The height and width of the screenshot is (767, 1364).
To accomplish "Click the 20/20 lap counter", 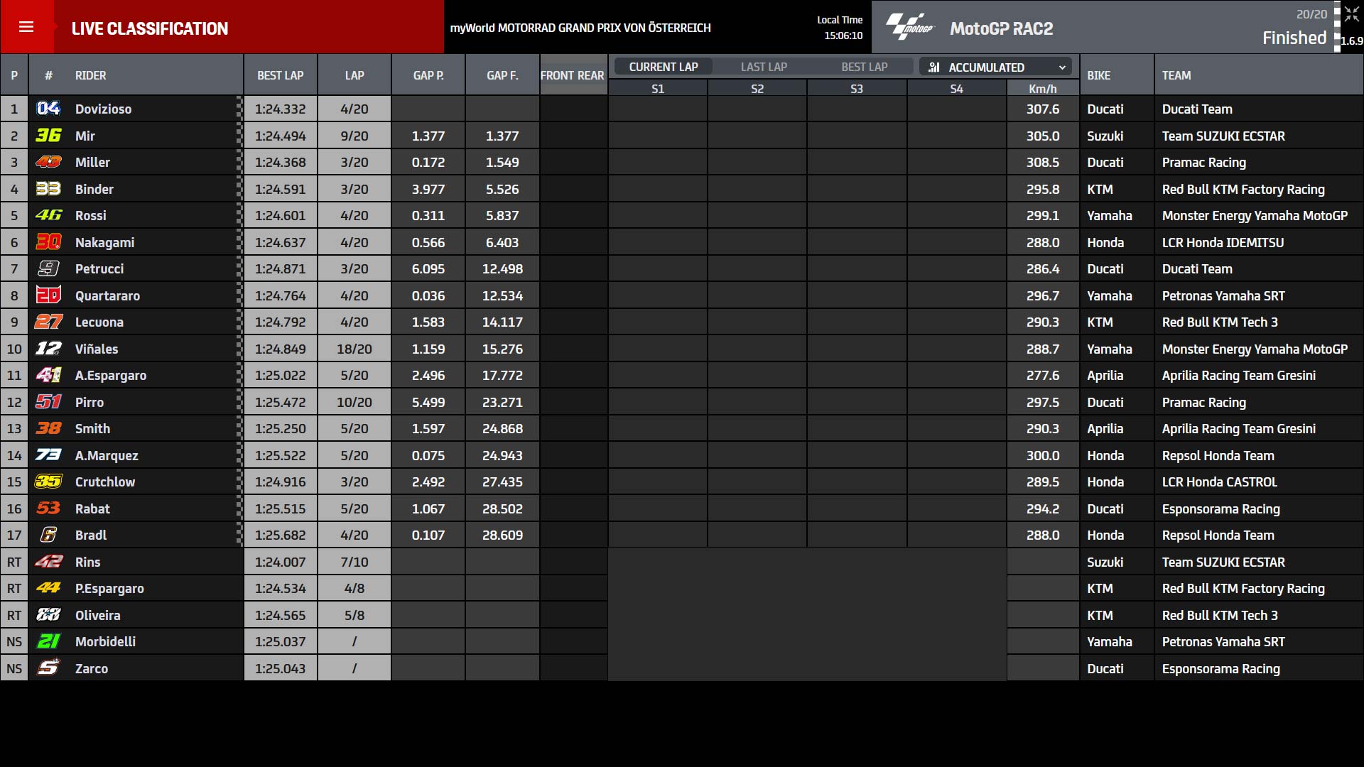I will (1311, 14).
